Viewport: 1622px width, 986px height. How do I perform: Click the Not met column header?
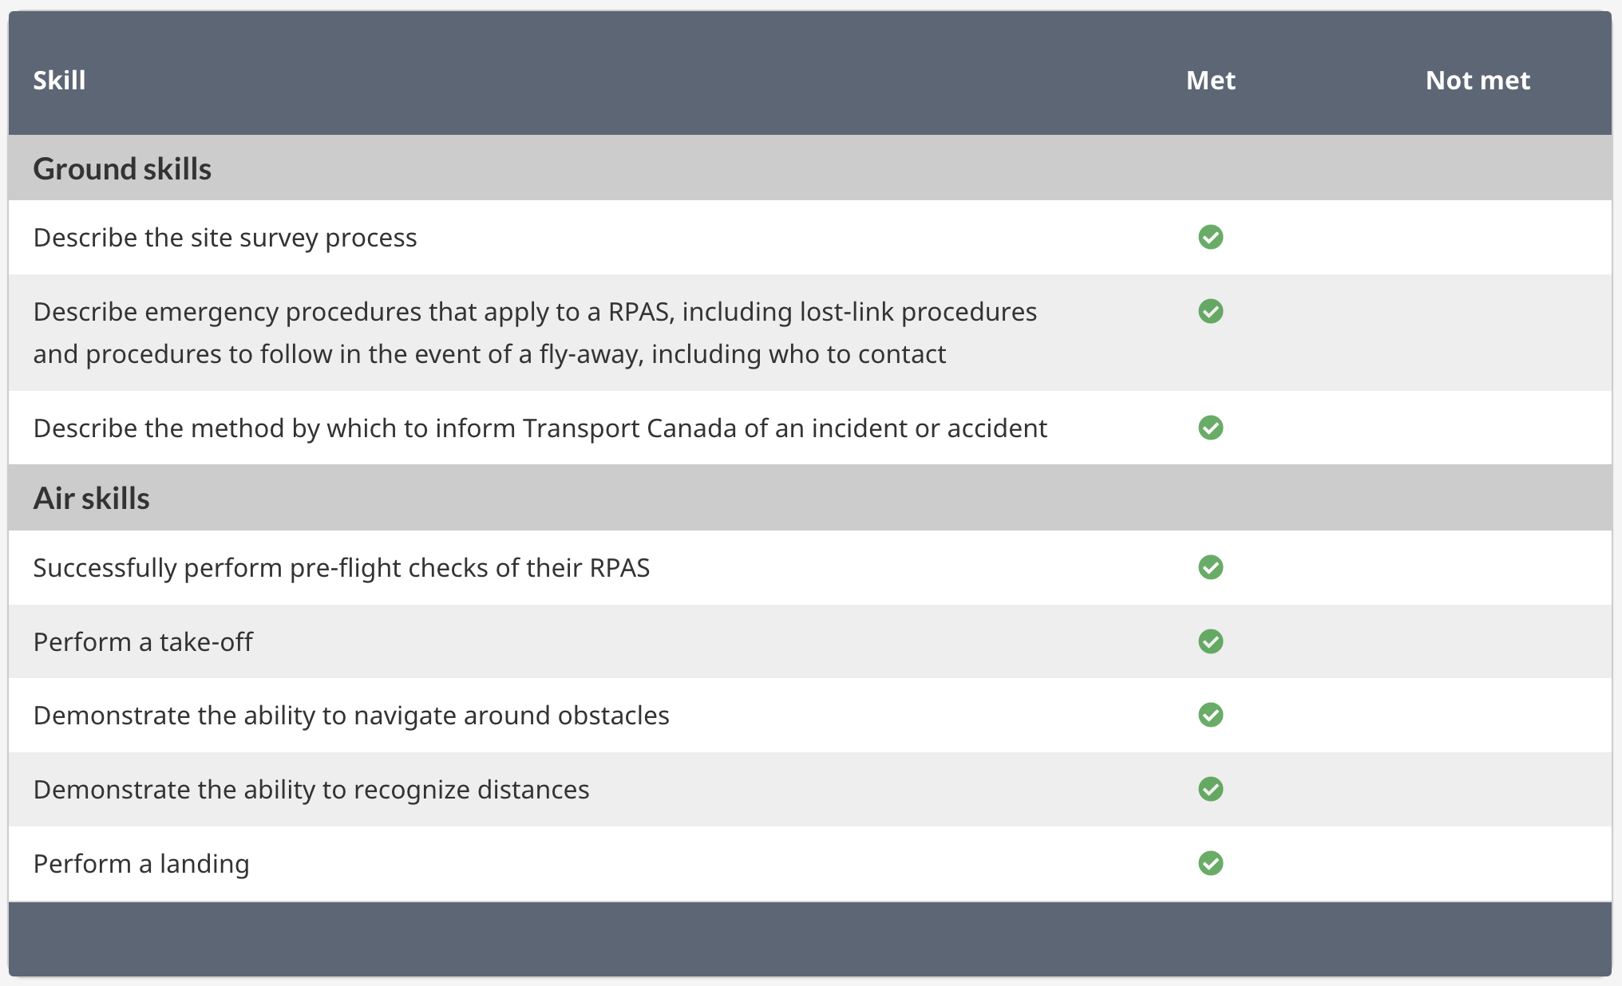(x=1478, y=81)
